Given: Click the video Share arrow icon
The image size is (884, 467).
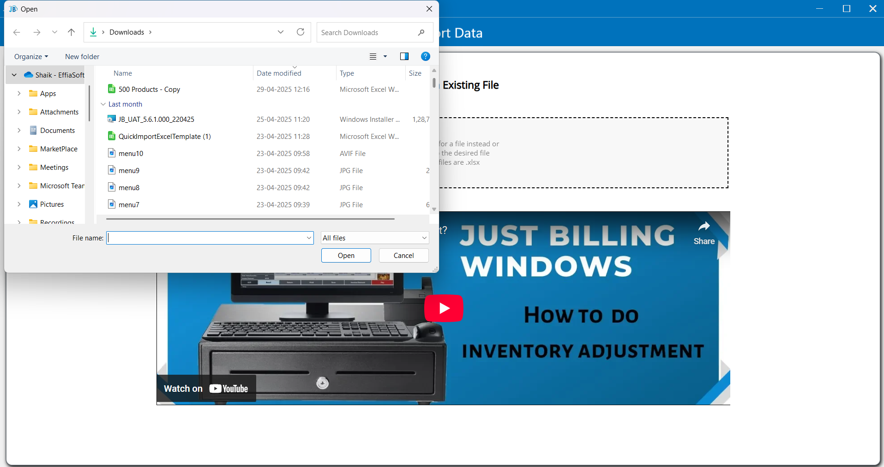Looking at the screenshot, I should point(704,227).
